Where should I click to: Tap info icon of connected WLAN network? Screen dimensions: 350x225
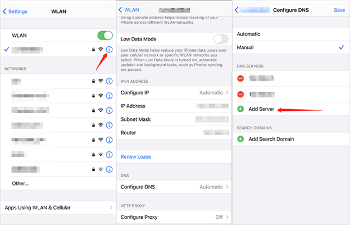tap(109, 49)
